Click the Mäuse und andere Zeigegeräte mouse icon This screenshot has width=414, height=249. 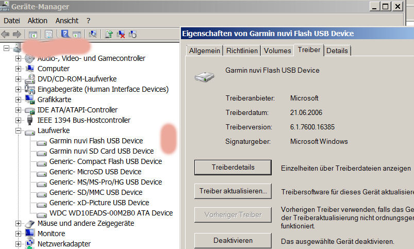[x=30, y=224]
